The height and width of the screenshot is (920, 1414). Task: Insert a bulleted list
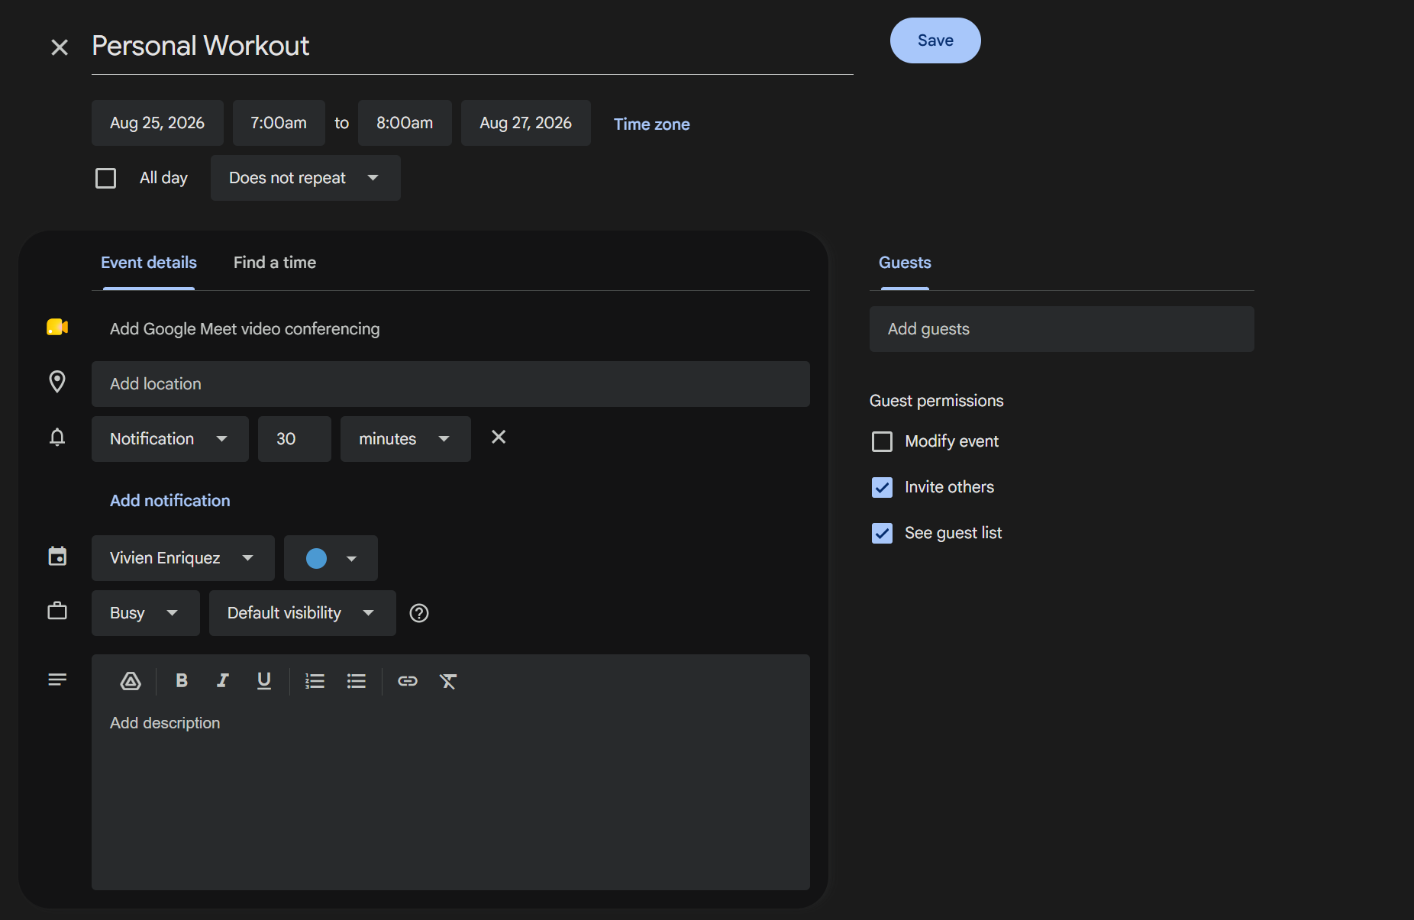point(357,681)
